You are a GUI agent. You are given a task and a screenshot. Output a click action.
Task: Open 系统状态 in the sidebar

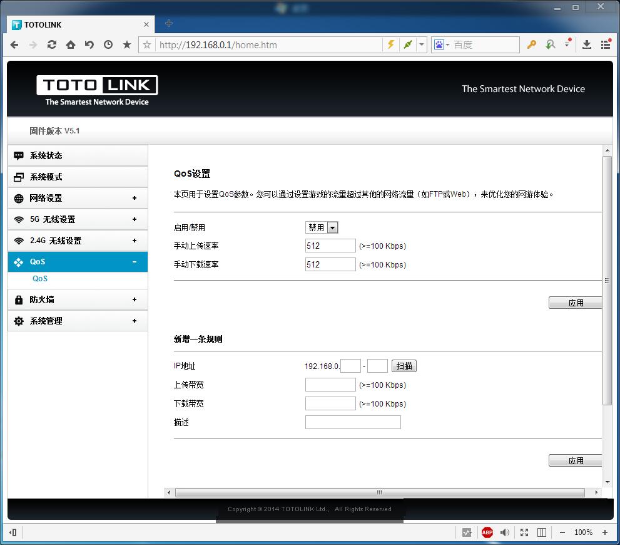78,155
